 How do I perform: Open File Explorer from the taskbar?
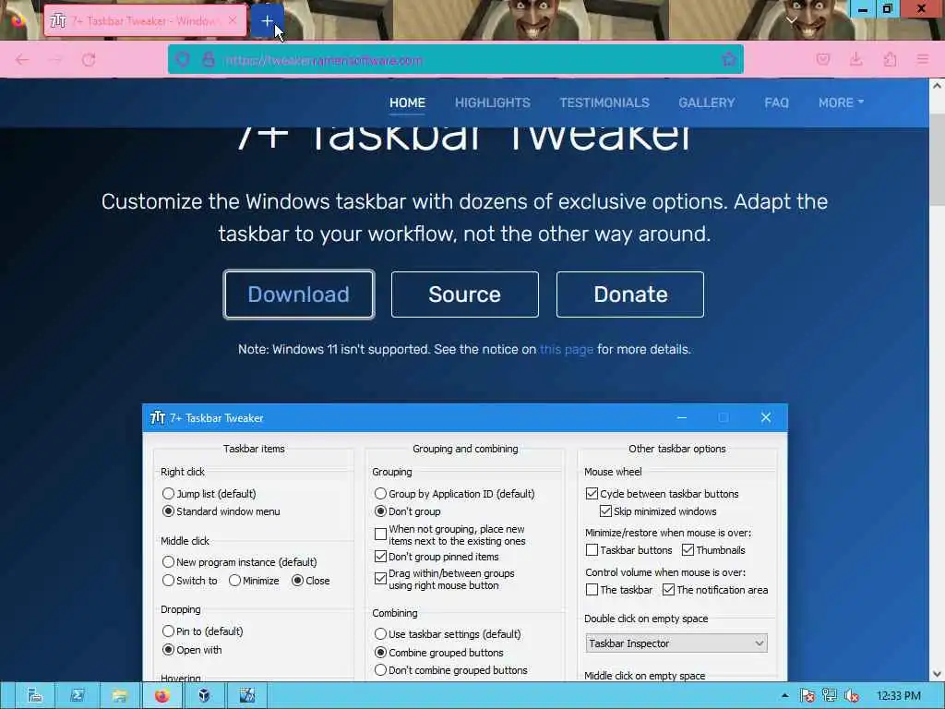click(119, 696)
